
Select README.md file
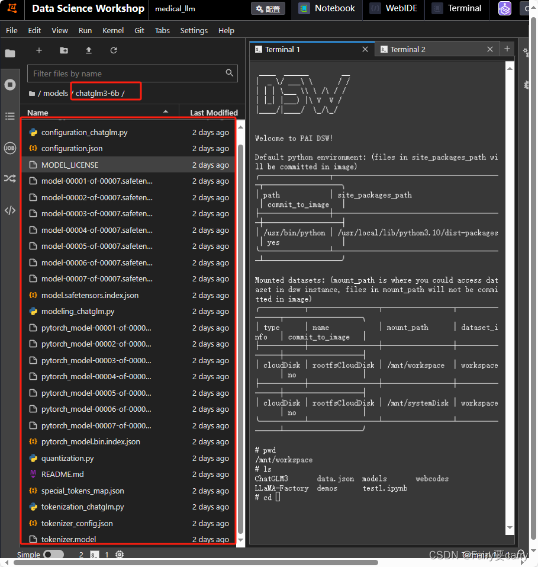tap(128, 474)
